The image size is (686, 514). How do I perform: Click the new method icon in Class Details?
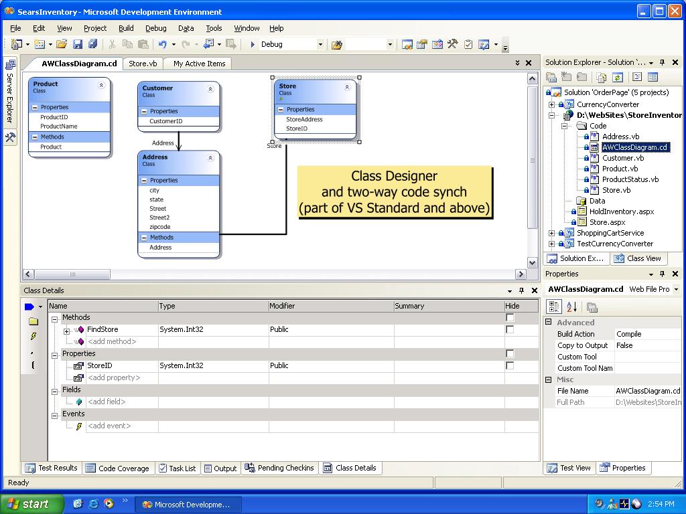coord(29,307)
